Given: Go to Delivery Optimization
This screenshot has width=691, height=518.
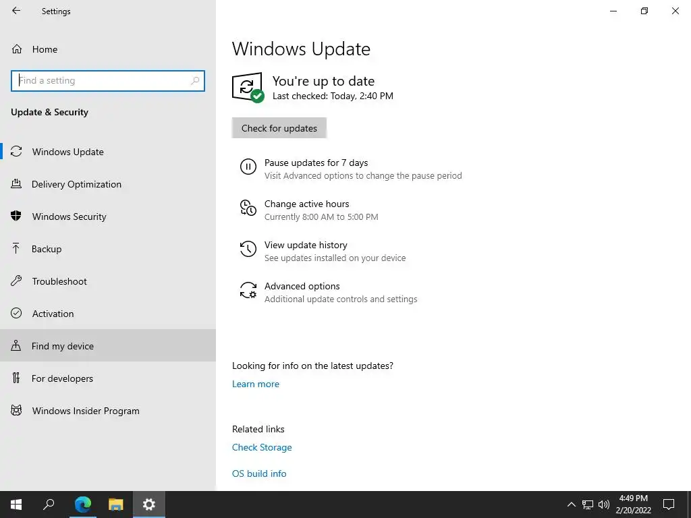Looking at the screenshot, I should click(x=108, y=184).
